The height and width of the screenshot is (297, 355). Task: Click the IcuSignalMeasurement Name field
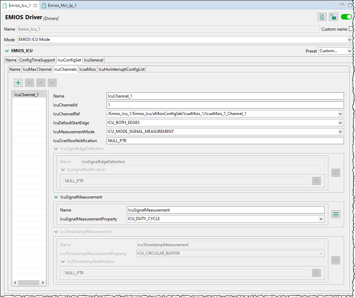coord(225,210)
